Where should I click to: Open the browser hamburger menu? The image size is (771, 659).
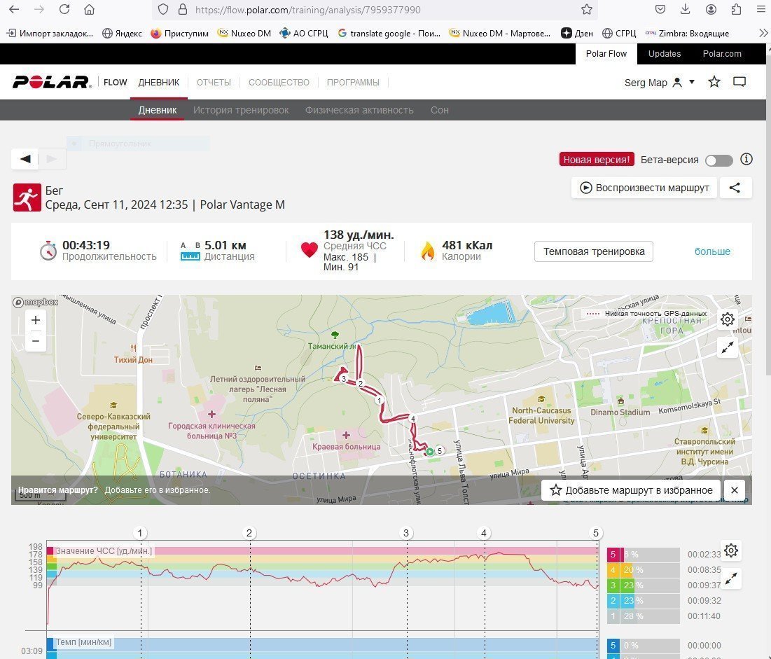click(761, 9)
